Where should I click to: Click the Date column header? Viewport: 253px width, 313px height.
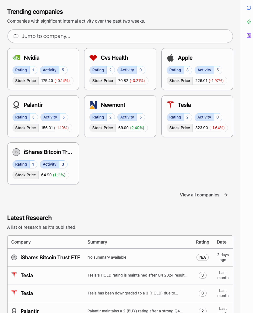click(222, 242)
